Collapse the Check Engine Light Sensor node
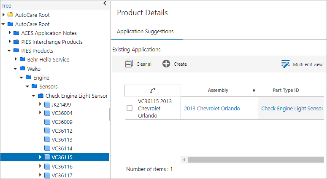The image size is (327, 179). 34,95
